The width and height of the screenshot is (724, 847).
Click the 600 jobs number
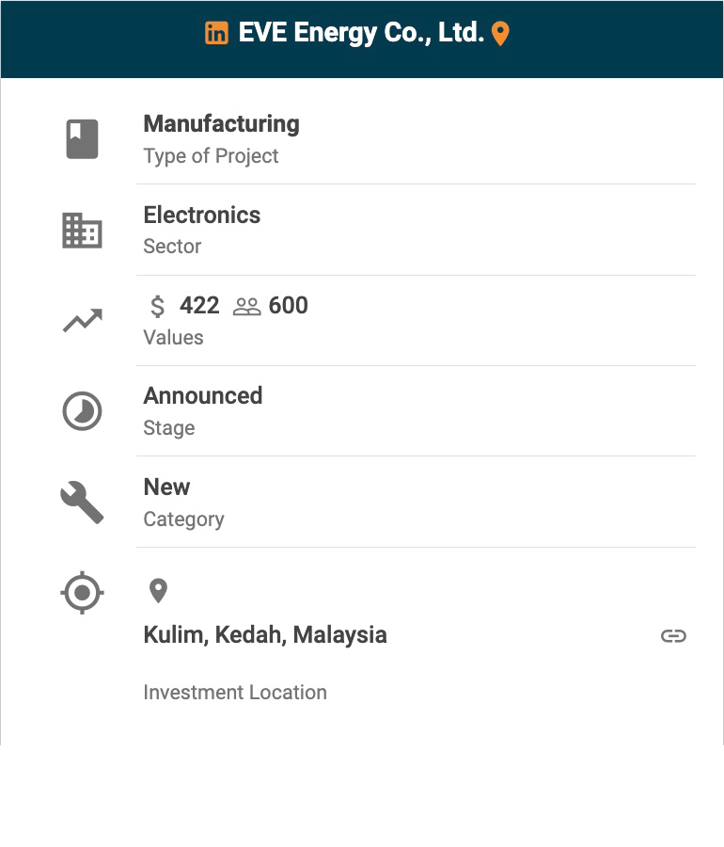289,306
